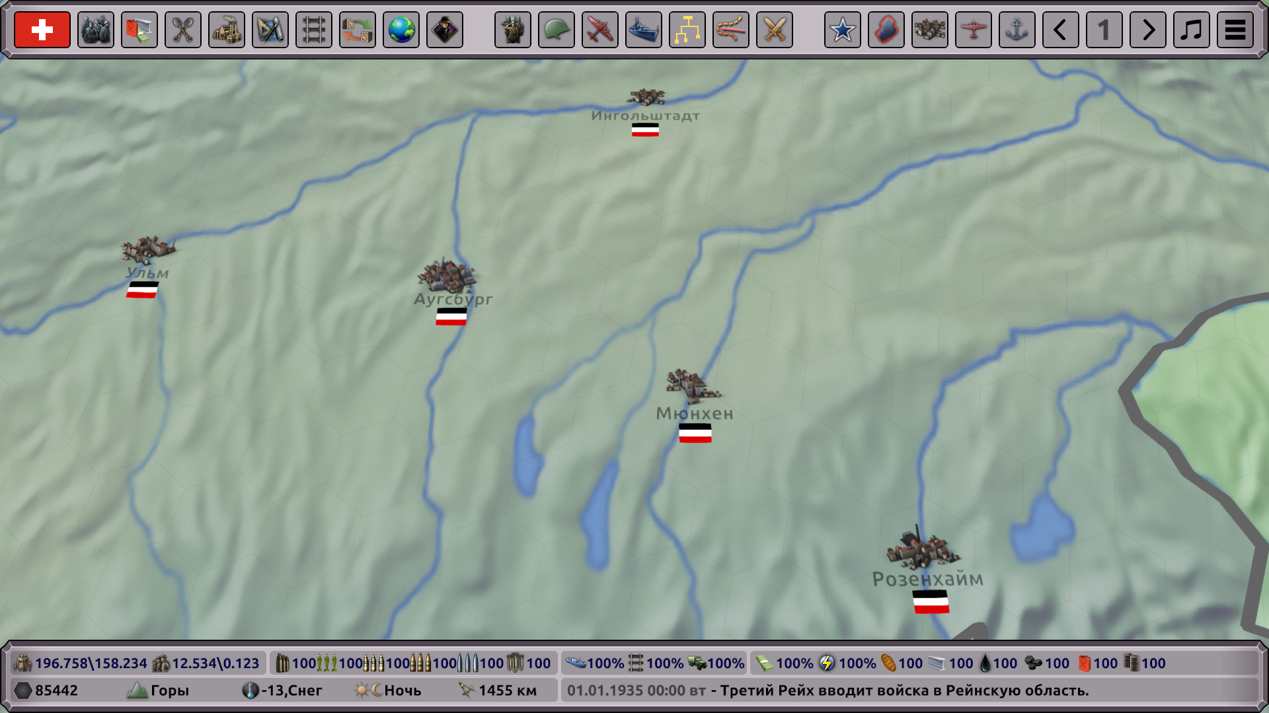Viewport: 1269px width, 713px height.
Task: Click the terrain label Горы
Action: [x=170, y=691]
